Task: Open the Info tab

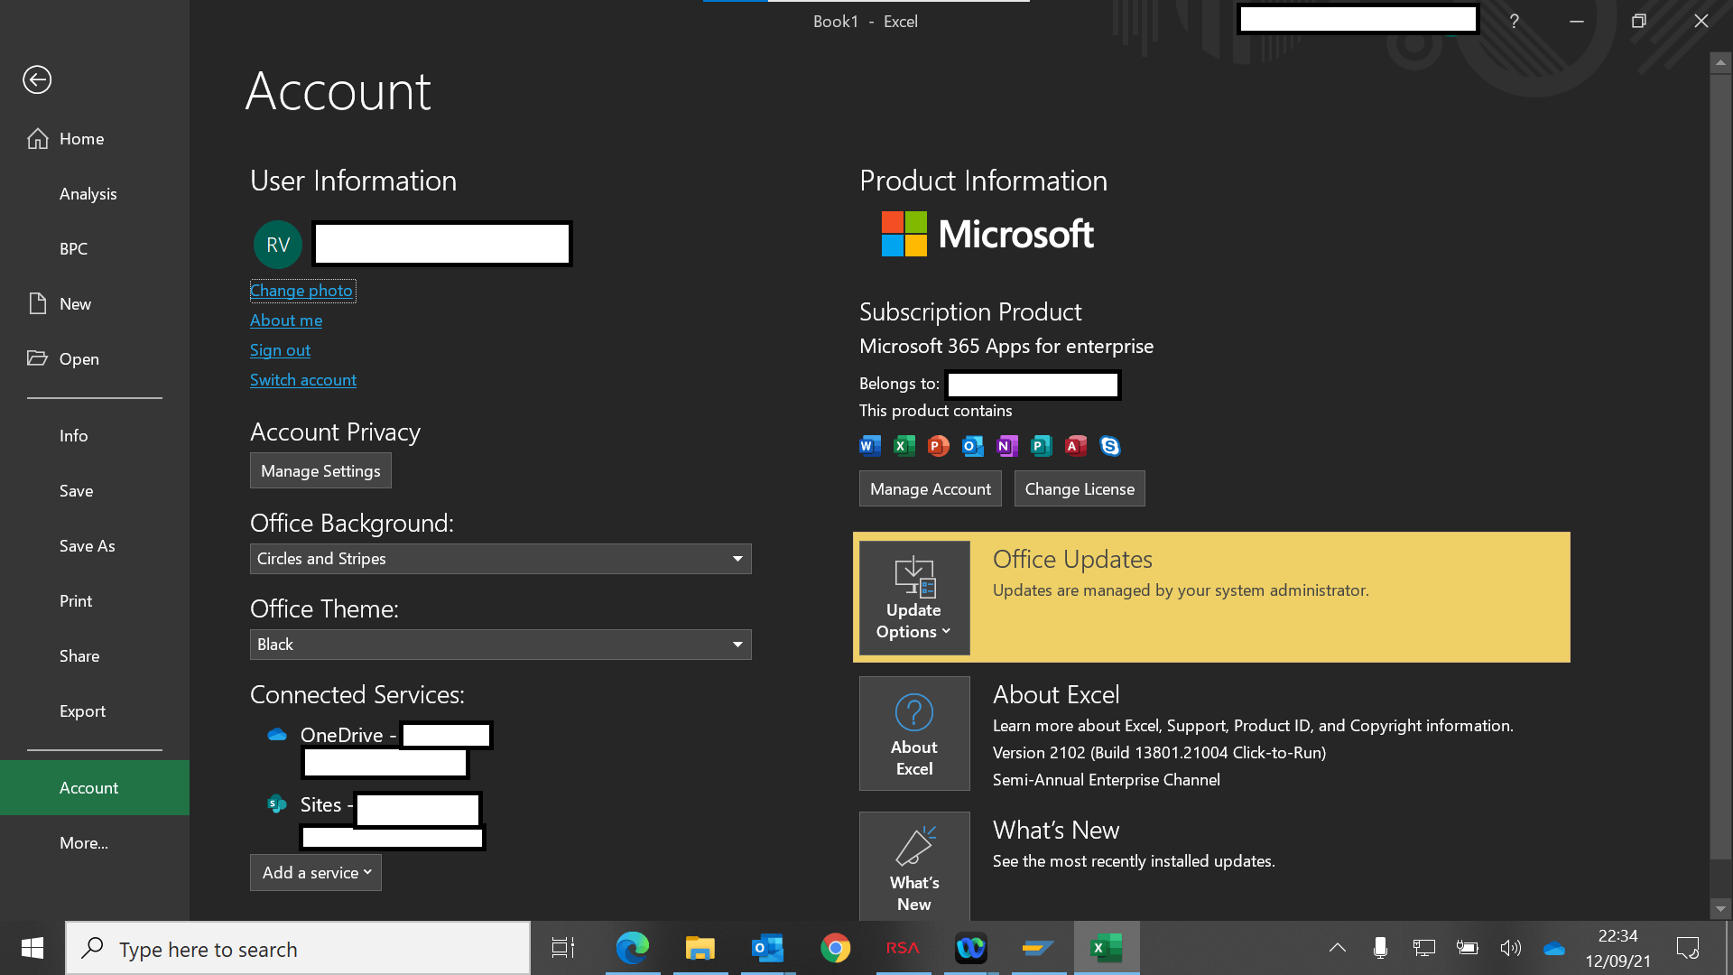Action: 74,436
